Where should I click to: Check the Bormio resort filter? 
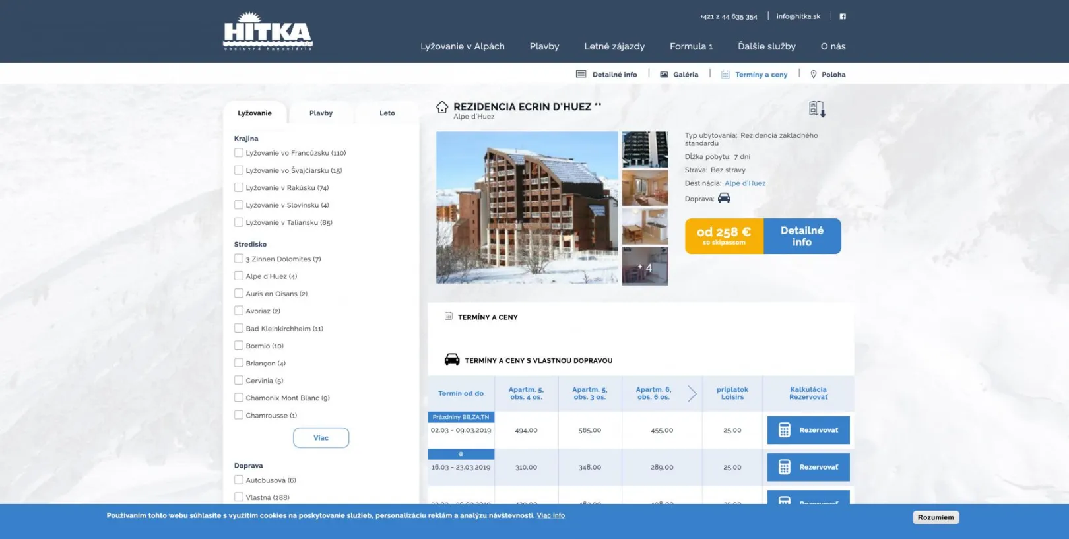point(239,346)
